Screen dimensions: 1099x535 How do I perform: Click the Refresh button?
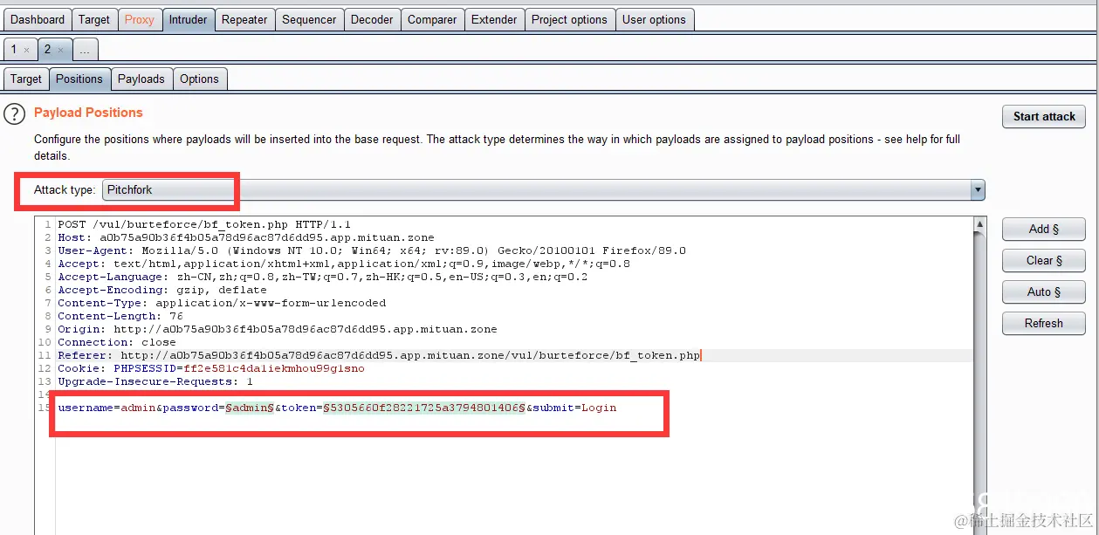click(1044, 323)
